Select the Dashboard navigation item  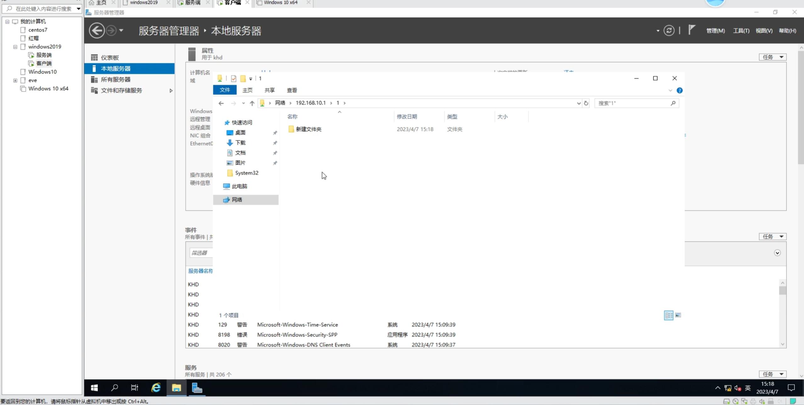tap(110, 58)
